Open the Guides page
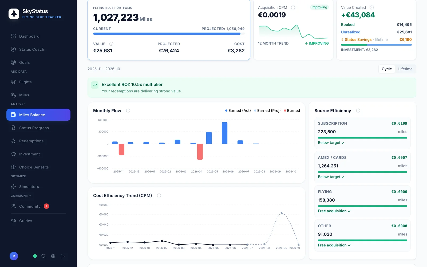427x267 pixels. point(38,221)
